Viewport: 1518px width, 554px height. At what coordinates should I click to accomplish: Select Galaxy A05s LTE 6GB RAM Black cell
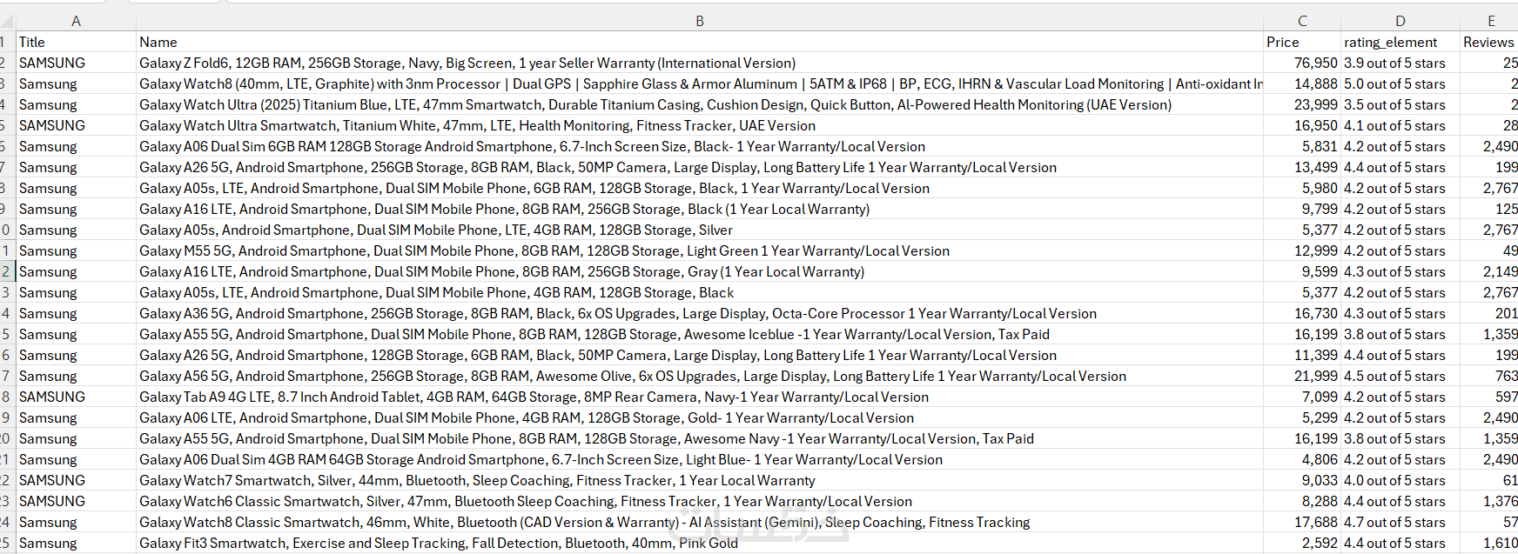pyautogui.click(x=700, y=188)
